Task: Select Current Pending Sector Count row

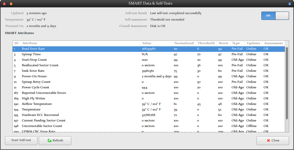Action: point(149,121)
